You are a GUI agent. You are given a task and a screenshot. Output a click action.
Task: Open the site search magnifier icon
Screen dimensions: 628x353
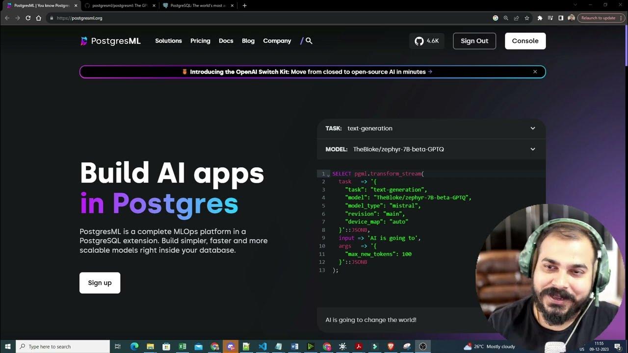(309, 41)
